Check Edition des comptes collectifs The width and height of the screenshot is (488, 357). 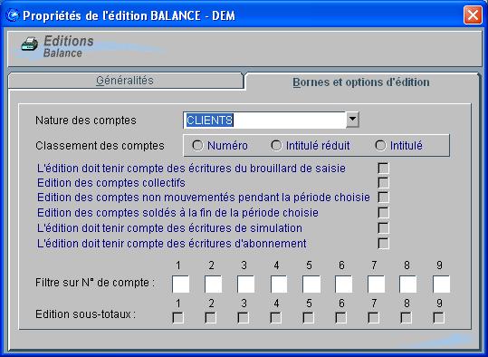[383, 182]
